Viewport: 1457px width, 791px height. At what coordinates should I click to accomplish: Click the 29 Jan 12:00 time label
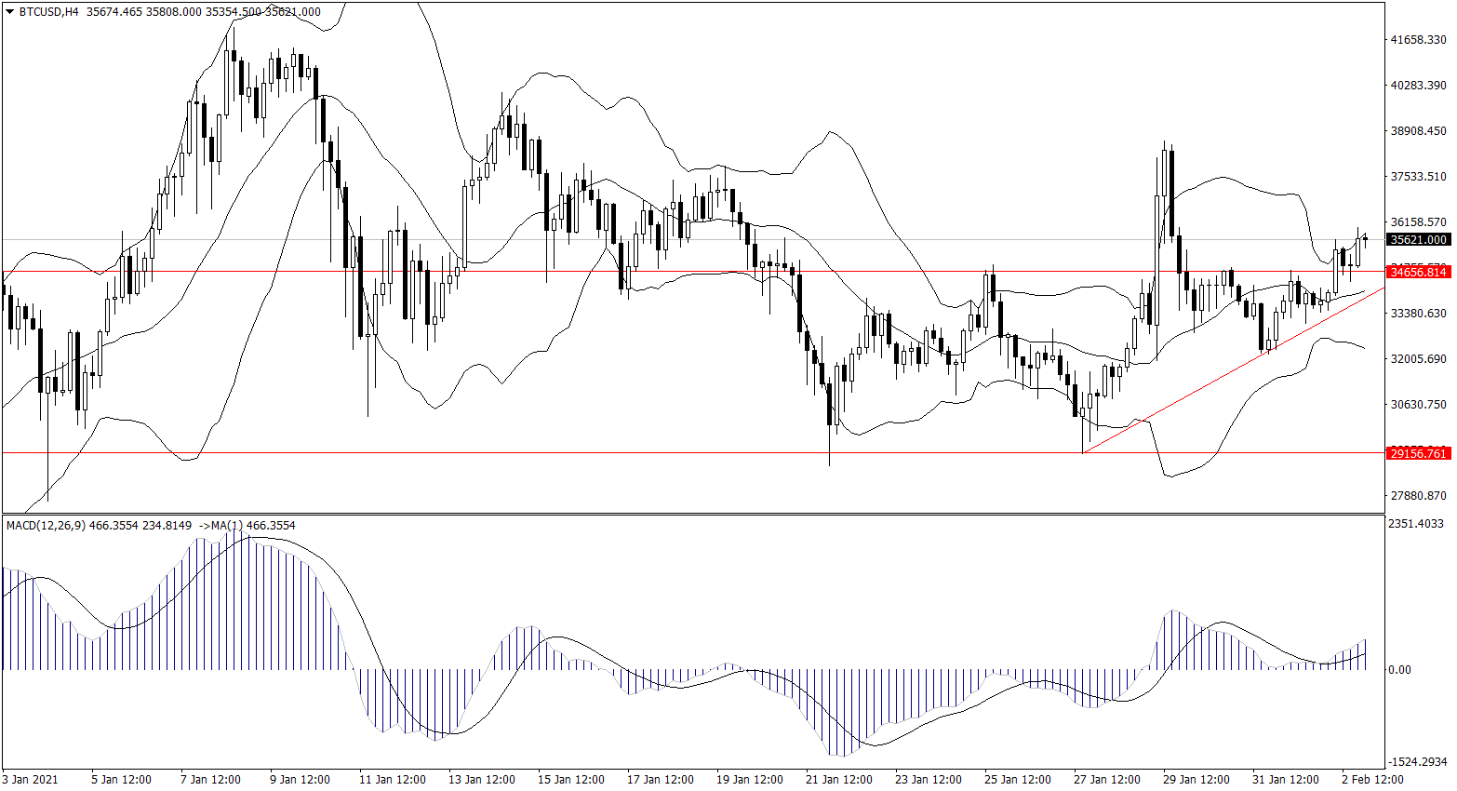pyautogui.click(x=1196, y=780)
